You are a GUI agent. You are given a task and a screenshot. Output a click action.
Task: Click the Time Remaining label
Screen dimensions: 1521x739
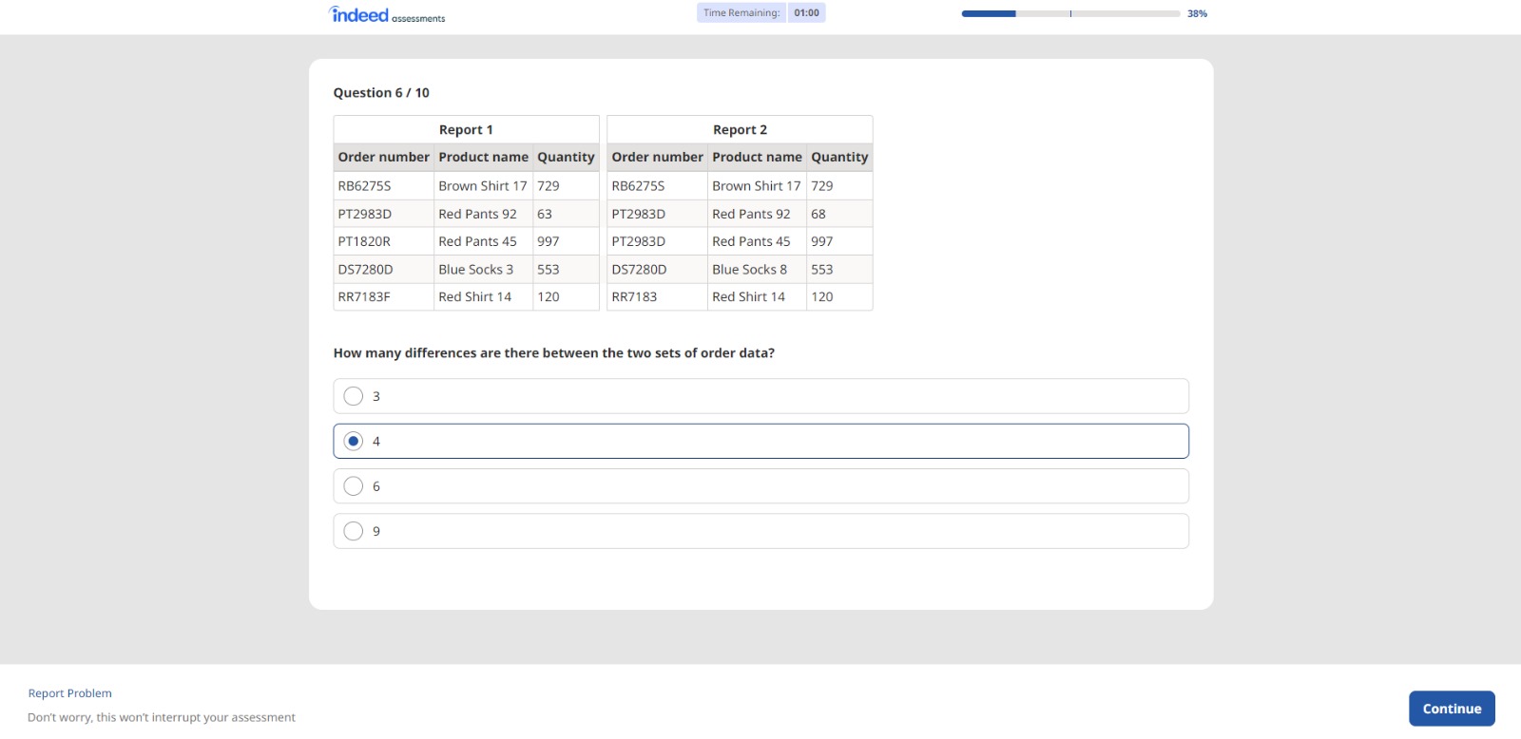[x=741, y=13]
